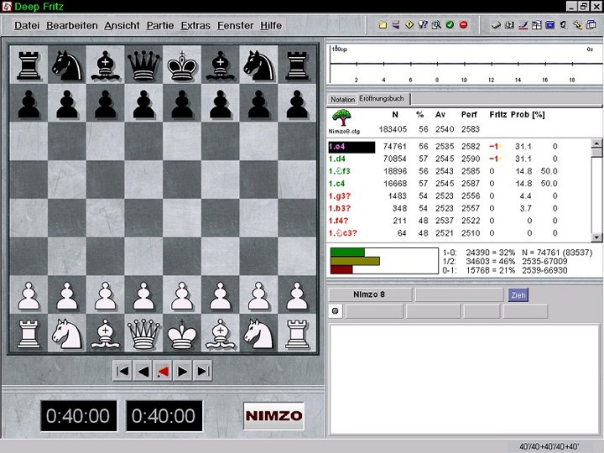Click the black knight on b8

pyautogui.click(x=67, y=65)
